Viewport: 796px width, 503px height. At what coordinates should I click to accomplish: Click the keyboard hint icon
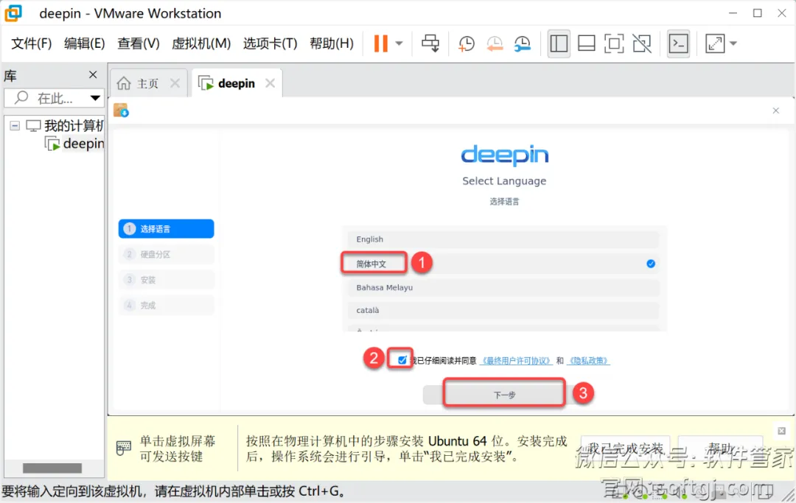123,449
